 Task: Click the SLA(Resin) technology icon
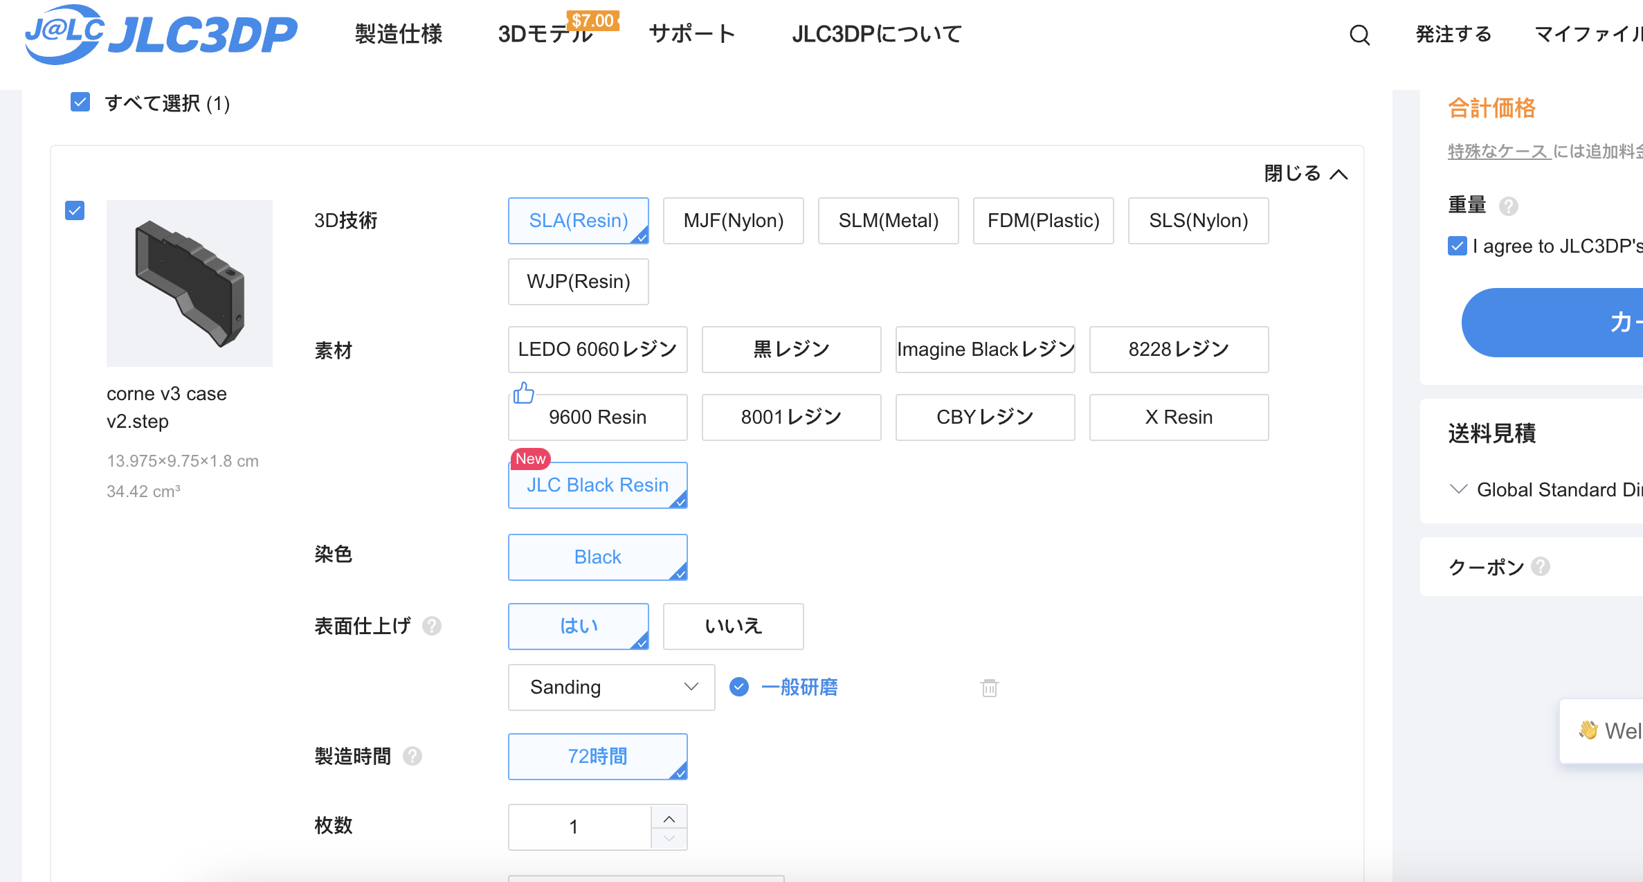click(x=578, y=219)
